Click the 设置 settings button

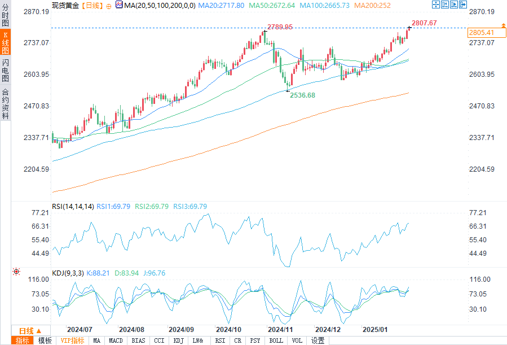[x=318, y=340]
